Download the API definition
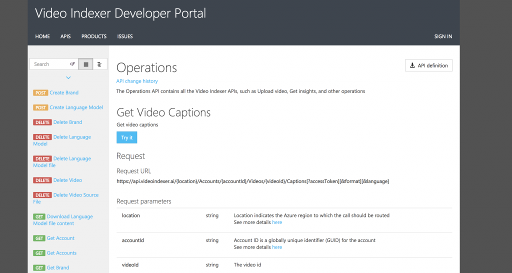 [x=428, y=65]
